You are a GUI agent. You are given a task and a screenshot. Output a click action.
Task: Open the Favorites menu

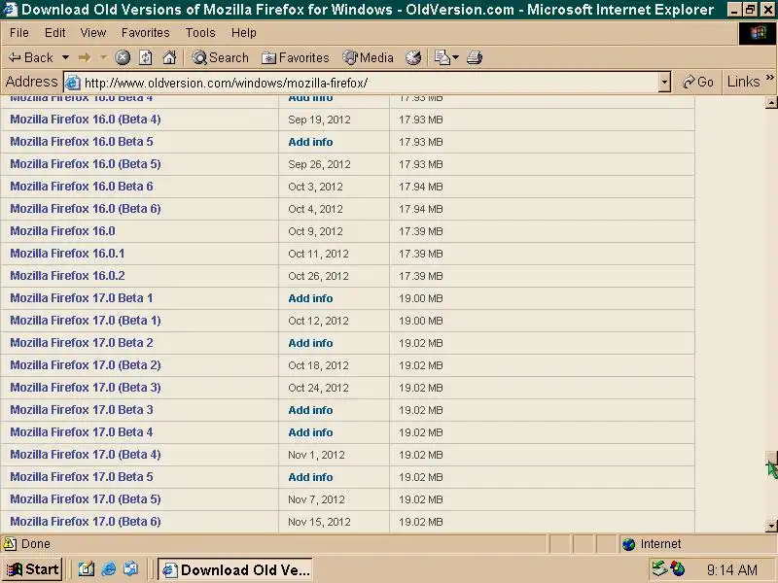tap(145, 33)
